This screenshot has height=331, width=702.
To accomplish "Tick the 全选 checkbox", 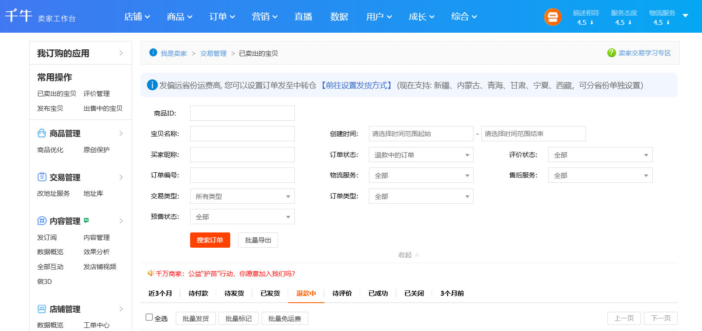I will pos(149,317).
